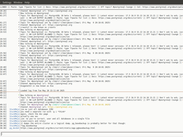Open the Help menu
The height and width of the screenshot is (137, 183).
click(27, 2)
